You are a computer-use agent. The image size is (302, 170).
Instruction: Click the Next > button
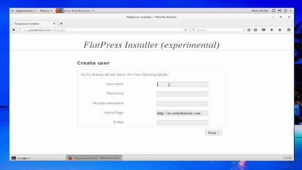[x=214, y=133]
